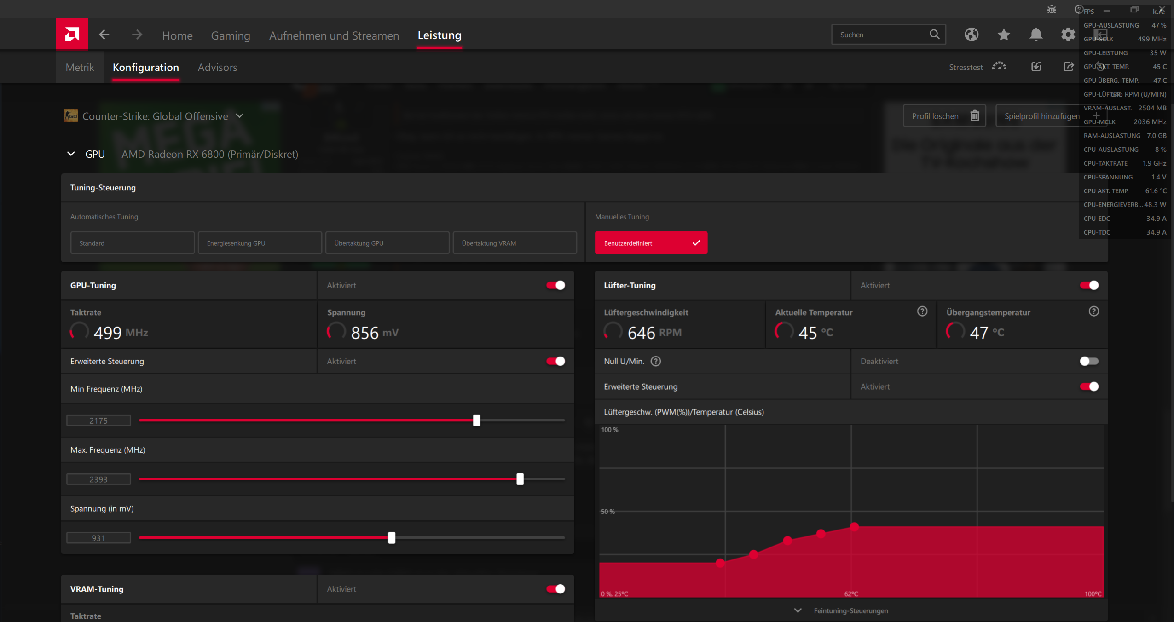Click the Max. Frequenz slider handle

pos(520,479)
